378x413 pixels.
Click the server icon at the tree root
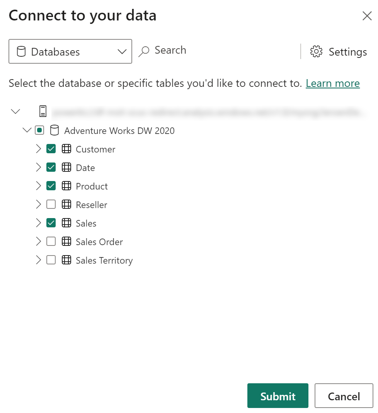point(43,111)
